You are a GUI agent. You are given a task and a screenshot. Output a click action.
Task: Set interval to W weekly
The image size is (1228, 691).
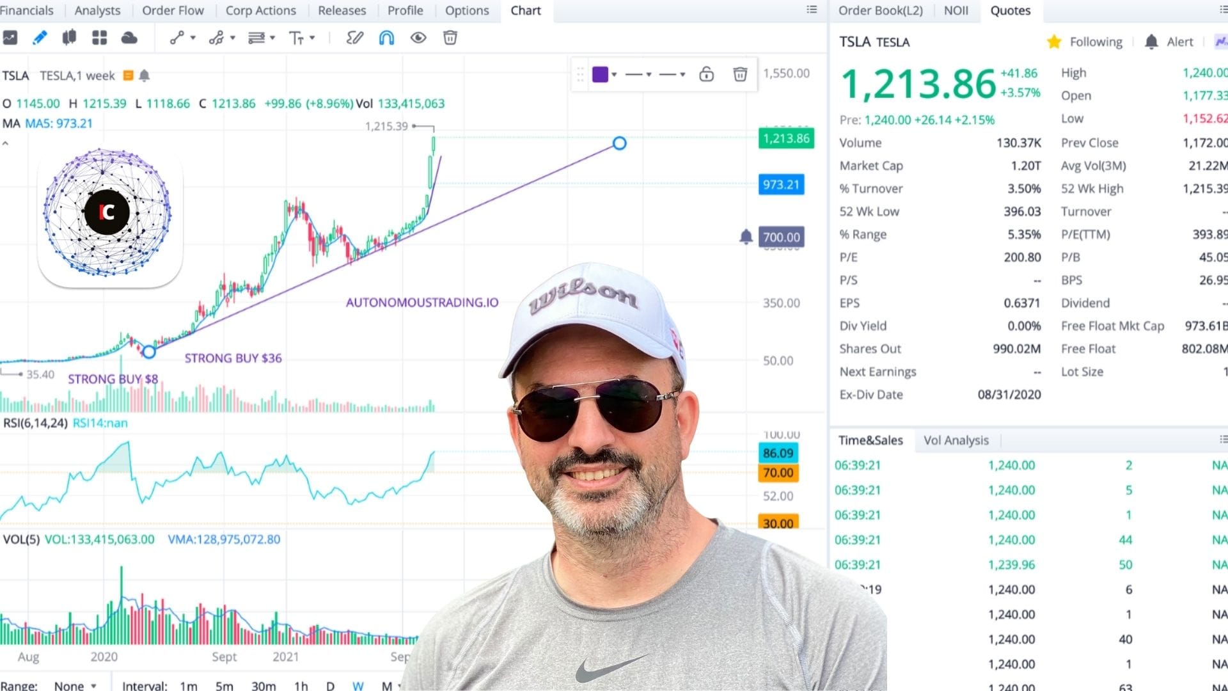click(358, 685)
